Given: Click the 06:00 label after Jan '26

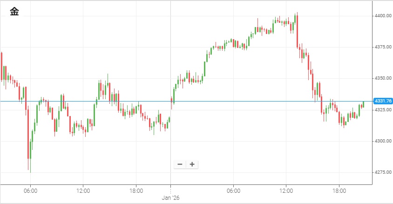Looking at the screenshot, I should coord(233,190).
